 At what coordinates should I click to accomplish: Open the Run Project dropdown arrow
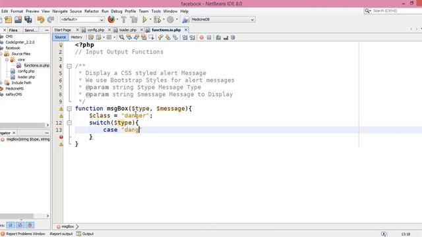[150, 20]
